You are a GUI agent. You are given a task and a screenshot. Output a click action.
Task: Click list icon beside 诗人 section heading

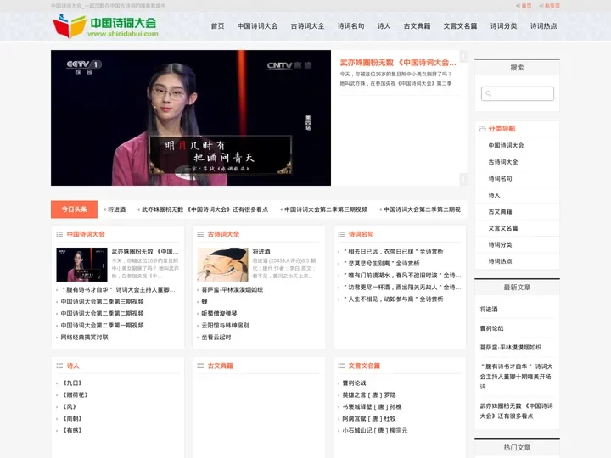(59, 366)
